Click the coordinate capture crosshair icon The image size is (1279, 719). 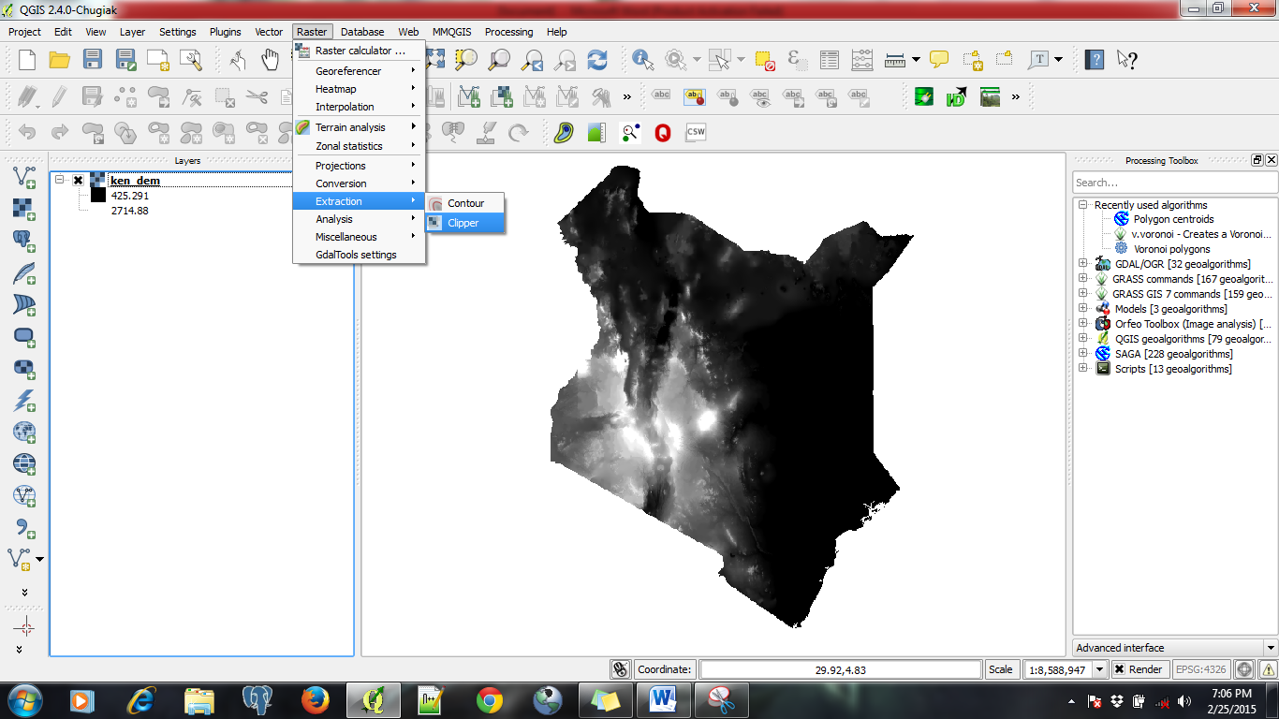coord(25,627)
